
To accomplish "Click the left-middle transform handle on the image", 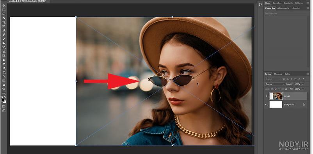I will 76,81.
